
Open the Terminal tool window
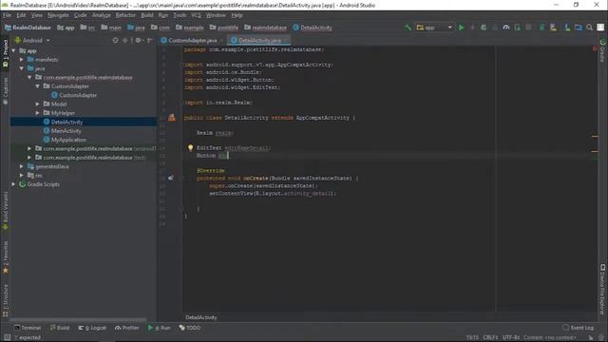click(28, 328)
